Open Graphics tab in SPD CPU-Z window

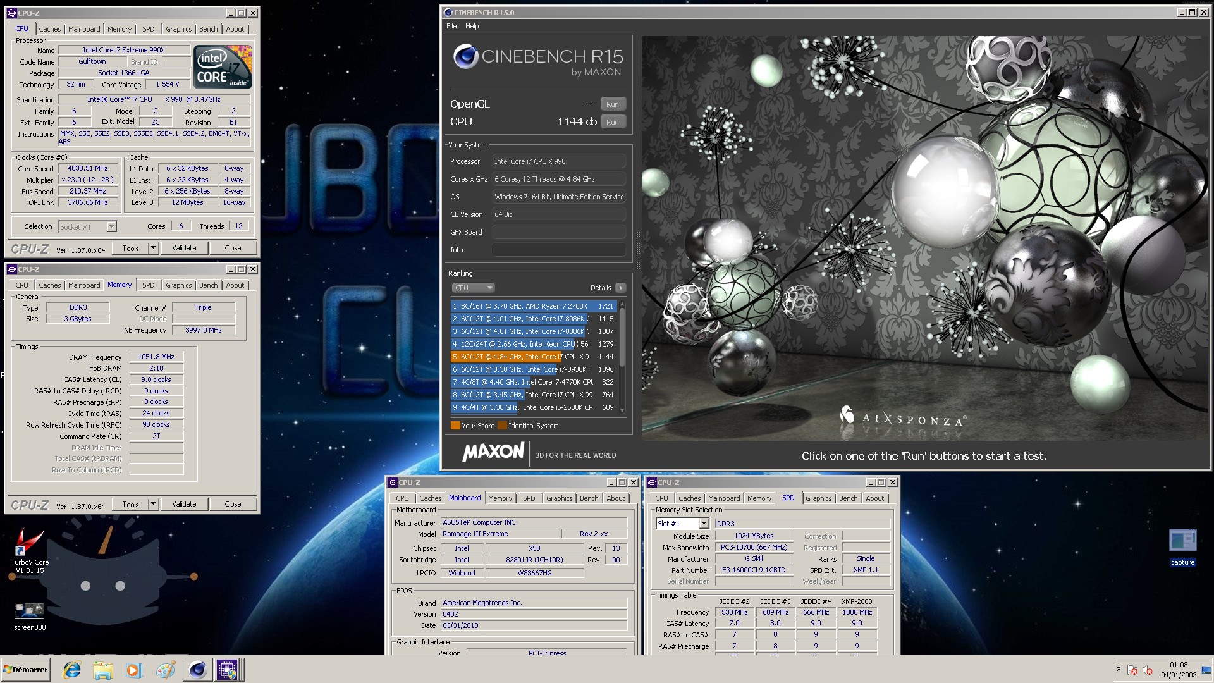819,498
